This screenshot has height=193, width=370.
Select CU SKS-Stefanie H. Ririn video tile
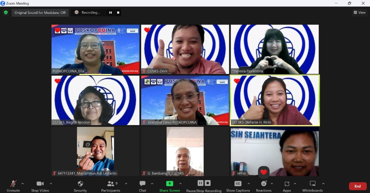click(275, 100)
